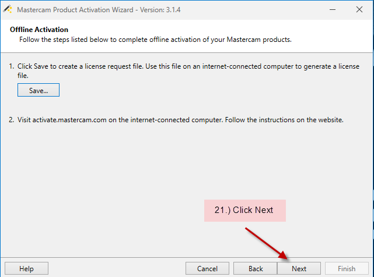Screen dimensions: 374x277
Task: Select the pink '21.) Click Next' callout
Action: (245, 211)
